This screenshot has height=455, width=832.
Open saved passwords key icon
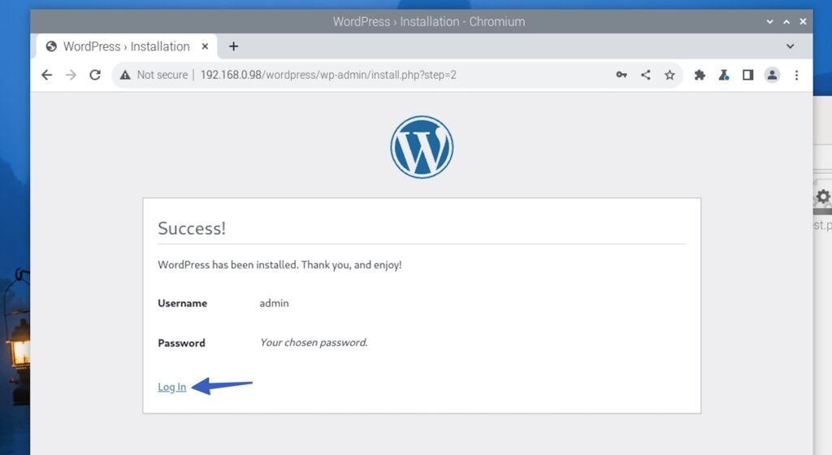click(622, 75)
